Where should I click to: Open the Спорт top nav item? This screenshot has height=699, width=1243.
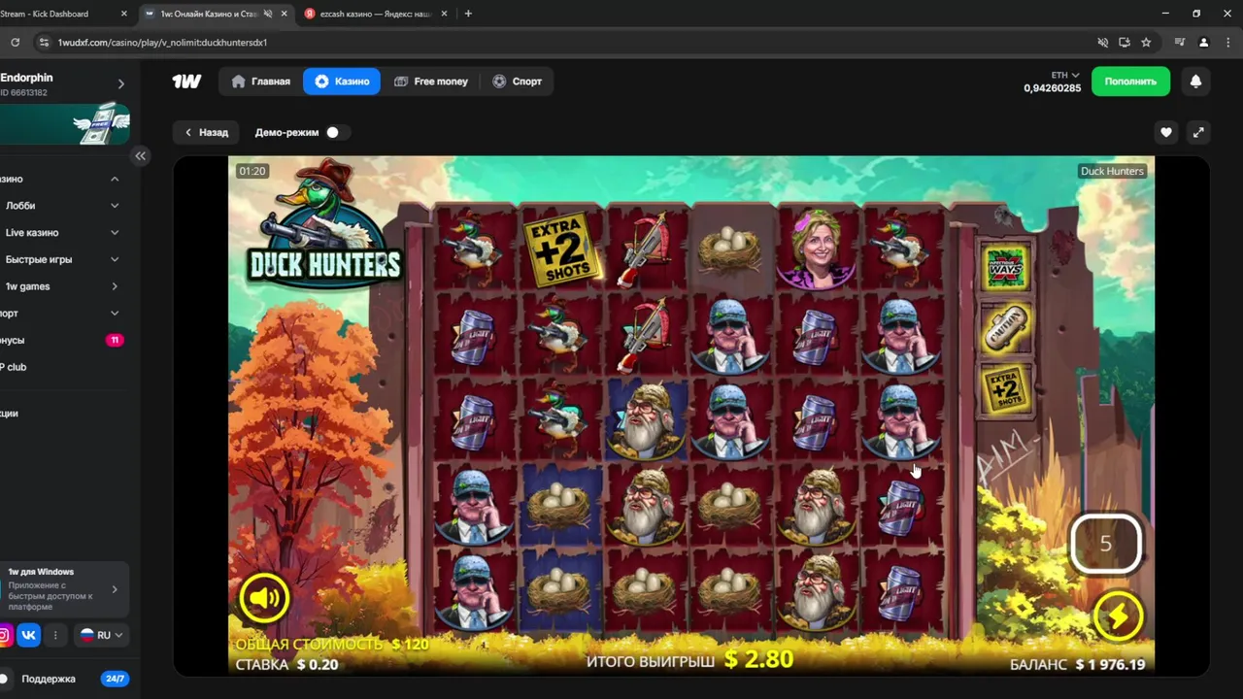tap(517, 82)
